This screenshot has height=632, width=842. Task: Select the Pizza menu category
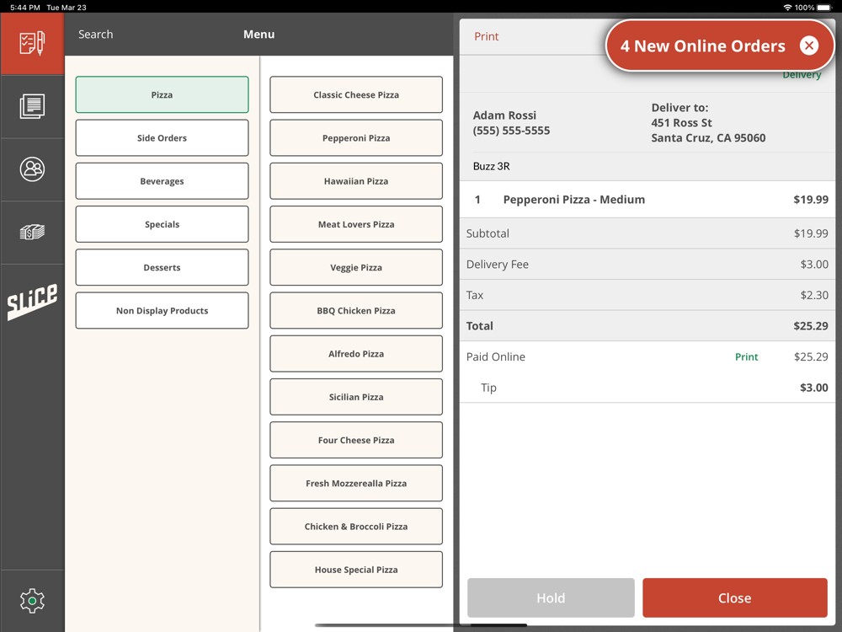click(x=162, y=95)
